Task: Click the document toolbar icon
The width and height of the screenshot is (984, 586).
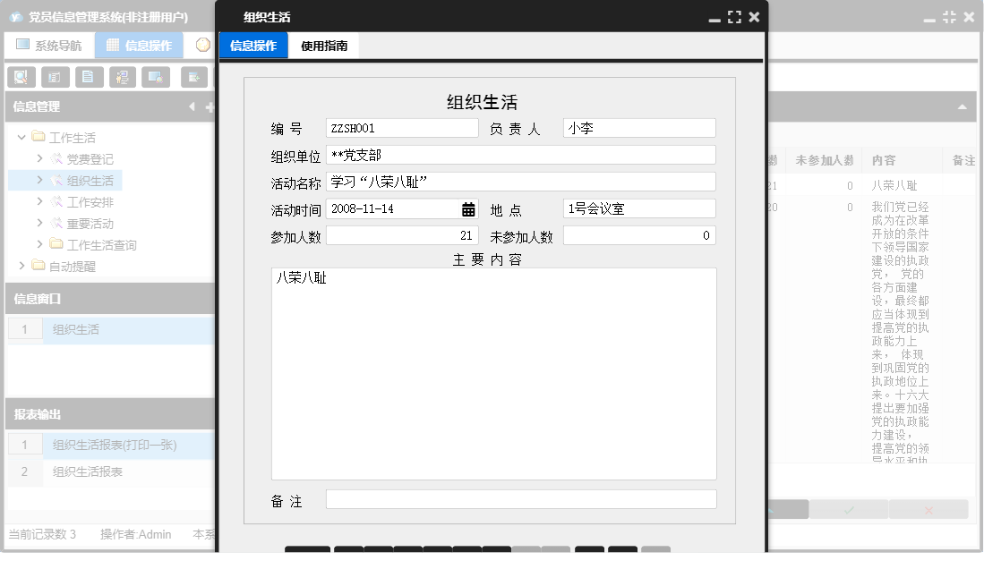Action: (89, 77)
